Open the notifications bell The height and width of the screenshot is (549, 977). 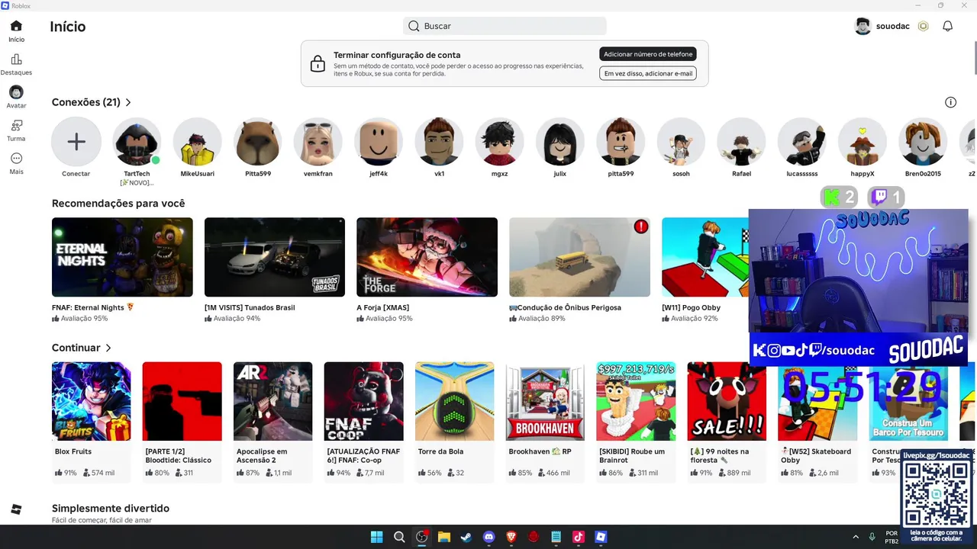click(x=947, y=26)
